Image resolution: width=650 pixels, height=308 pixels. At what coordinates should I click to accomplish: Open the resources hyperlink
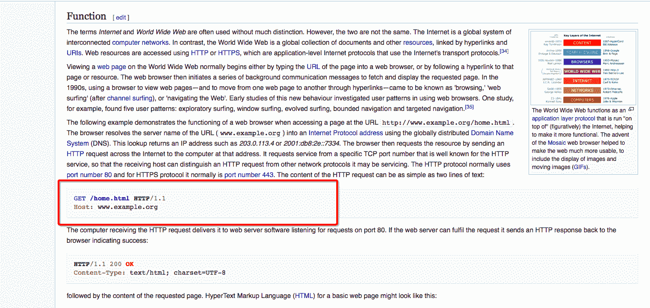click(x=418, y=42)
